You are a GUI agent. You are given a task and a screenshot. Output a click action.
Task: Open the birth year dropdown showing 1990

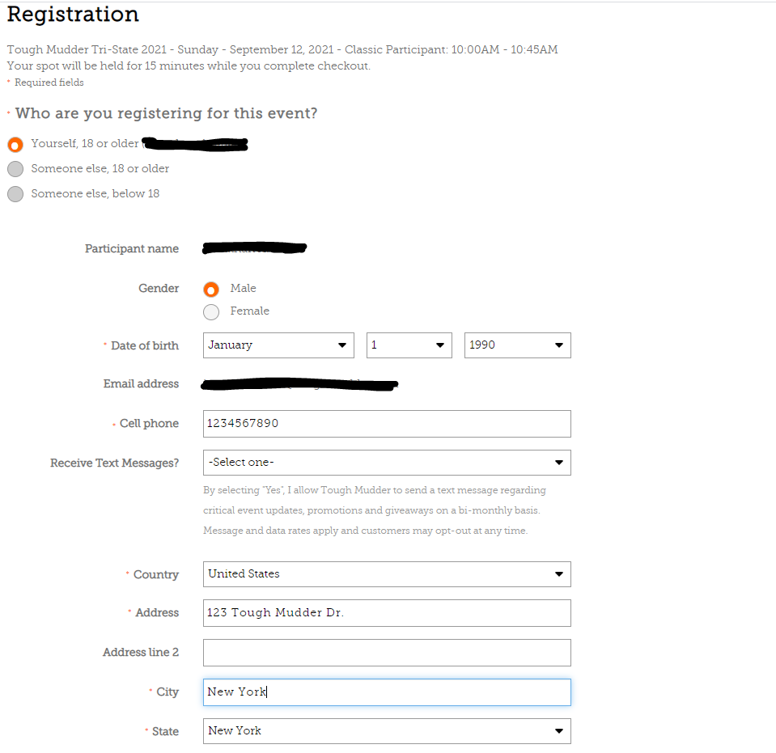517,345
